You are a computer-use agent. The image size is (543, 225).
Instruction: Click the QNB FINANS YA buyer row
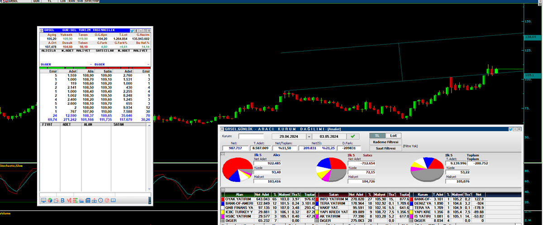(x=267, y=208)
